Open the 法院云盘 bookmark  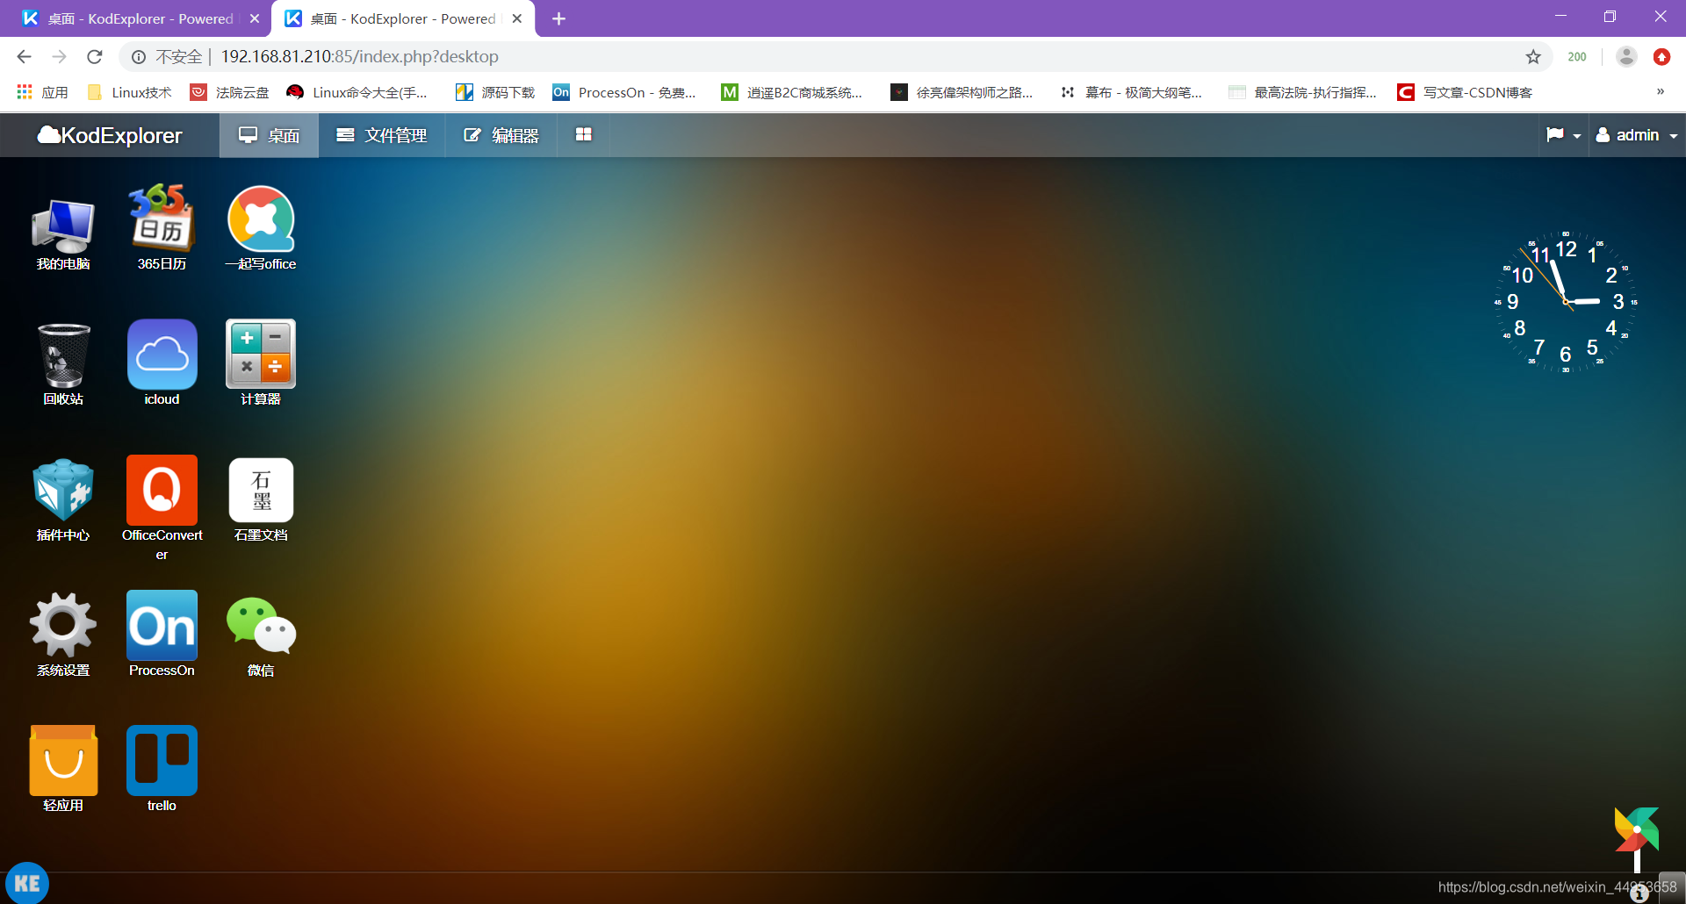[230, 92]
